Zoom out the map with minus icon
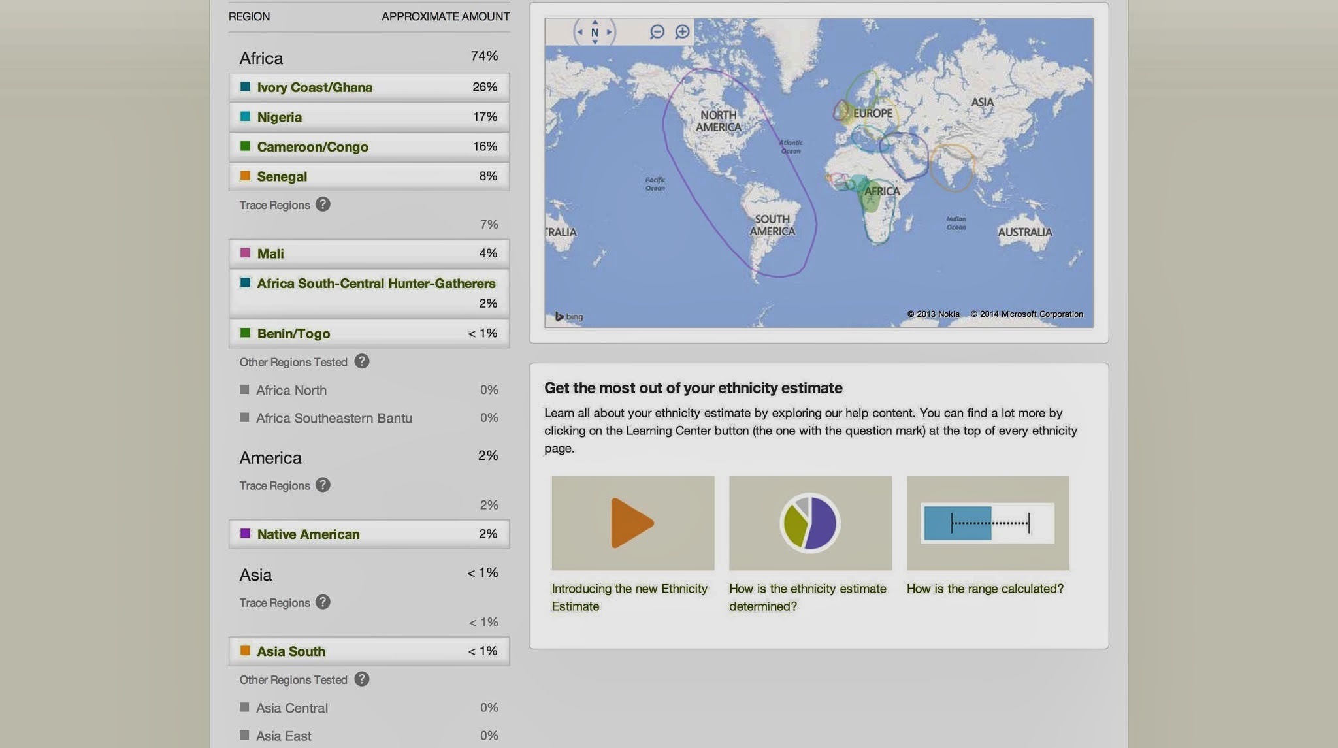1338x748 pixels. pyautogui.click(x=657, y=31)
